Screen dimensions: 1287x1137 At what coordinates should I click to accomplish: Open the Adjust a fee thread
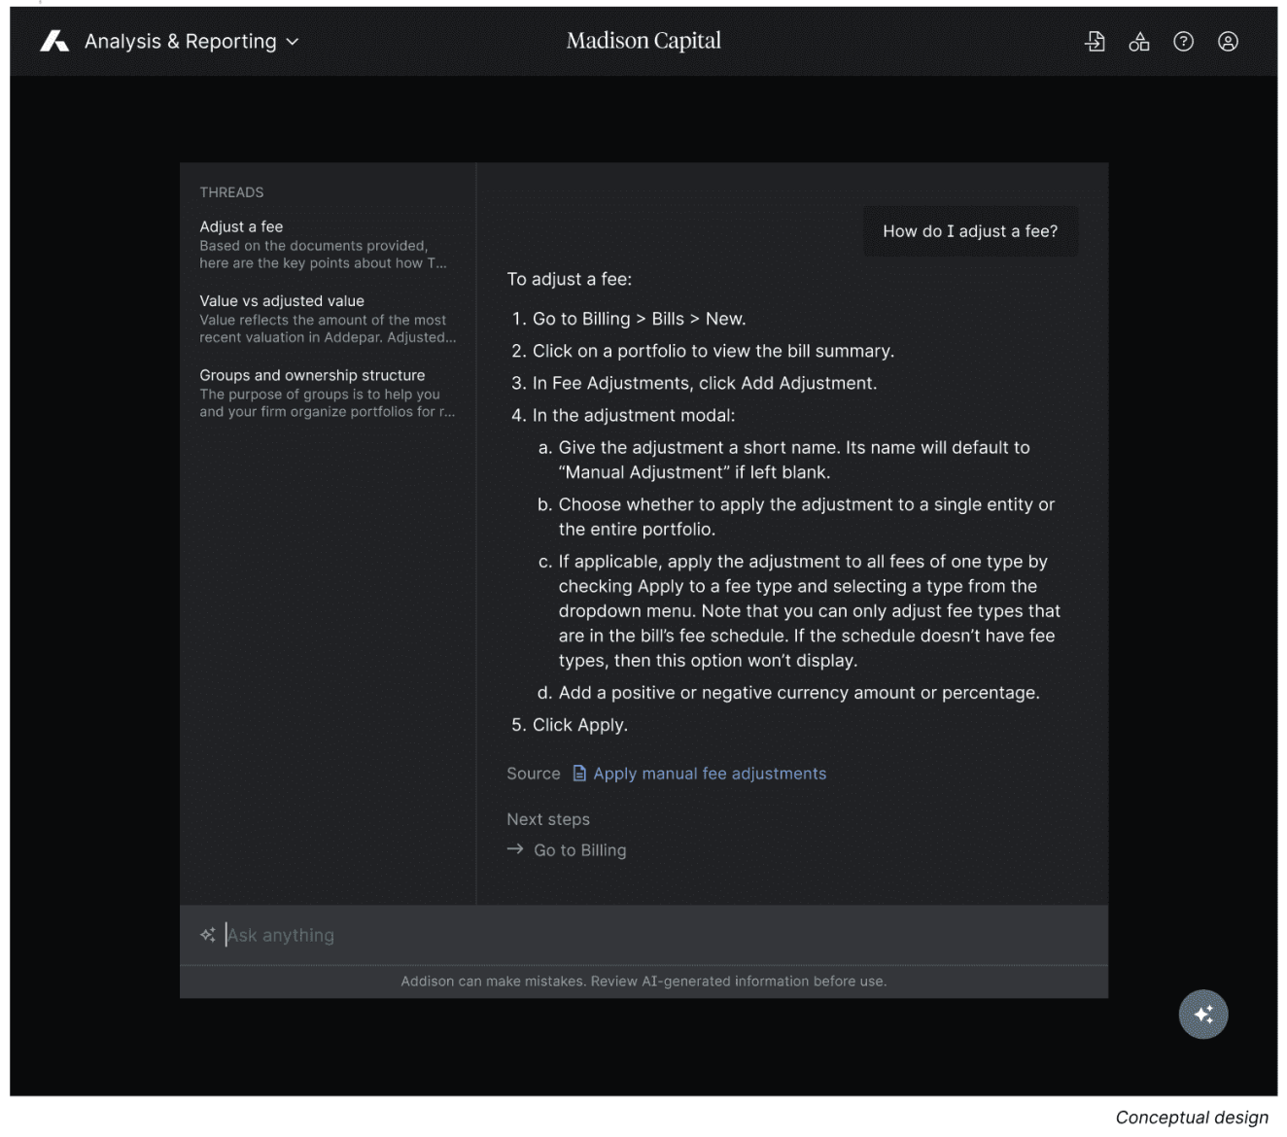[x=324, y=244]
